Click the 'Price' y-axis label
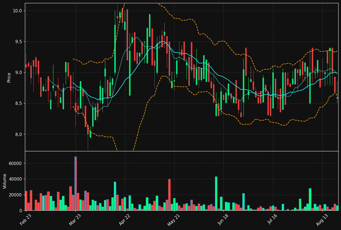The height and width of the screenshot is (230, 341). pyautogui.click(x=9, y=77)
